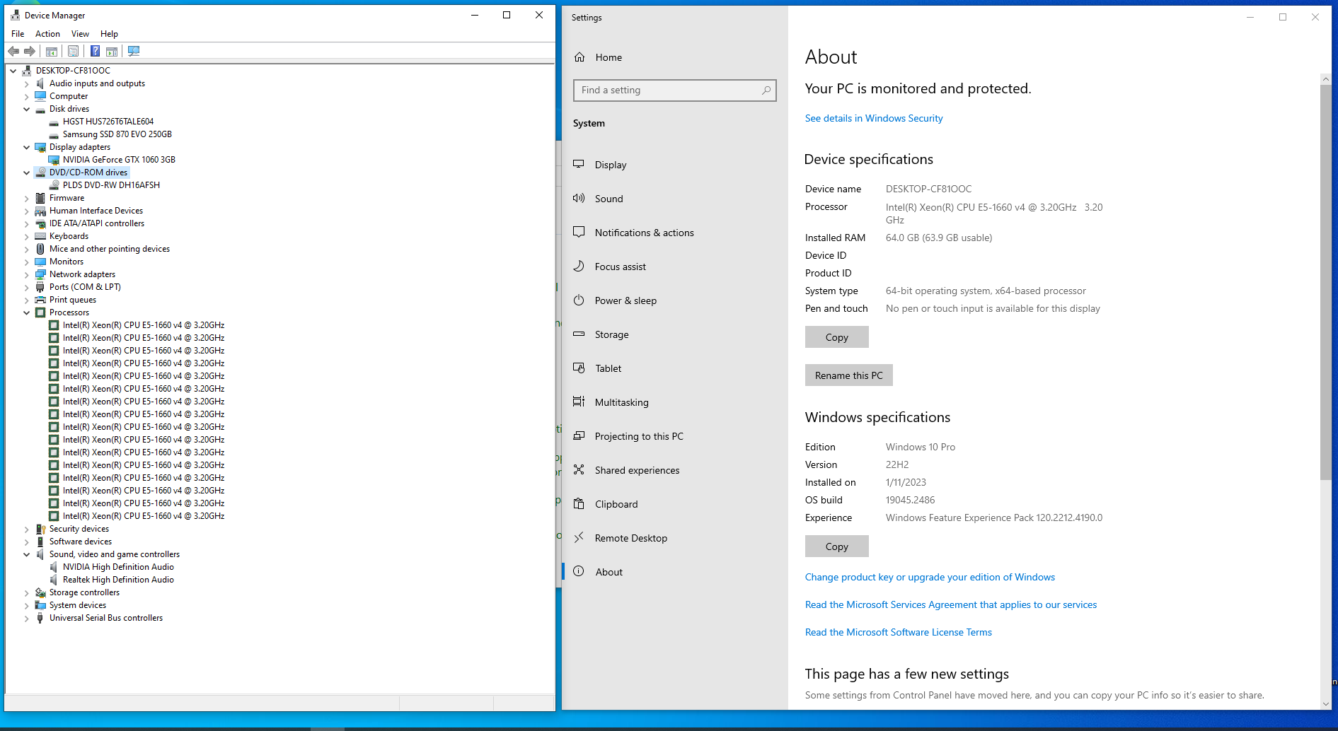
Task: Select the Firmware device category
Action: (67, 198)
